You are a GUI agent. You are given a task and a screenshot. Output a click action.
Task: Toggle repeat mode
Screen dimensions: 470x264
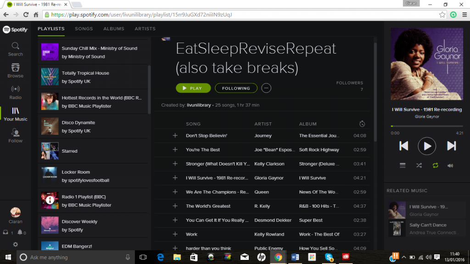coord(435,165)
